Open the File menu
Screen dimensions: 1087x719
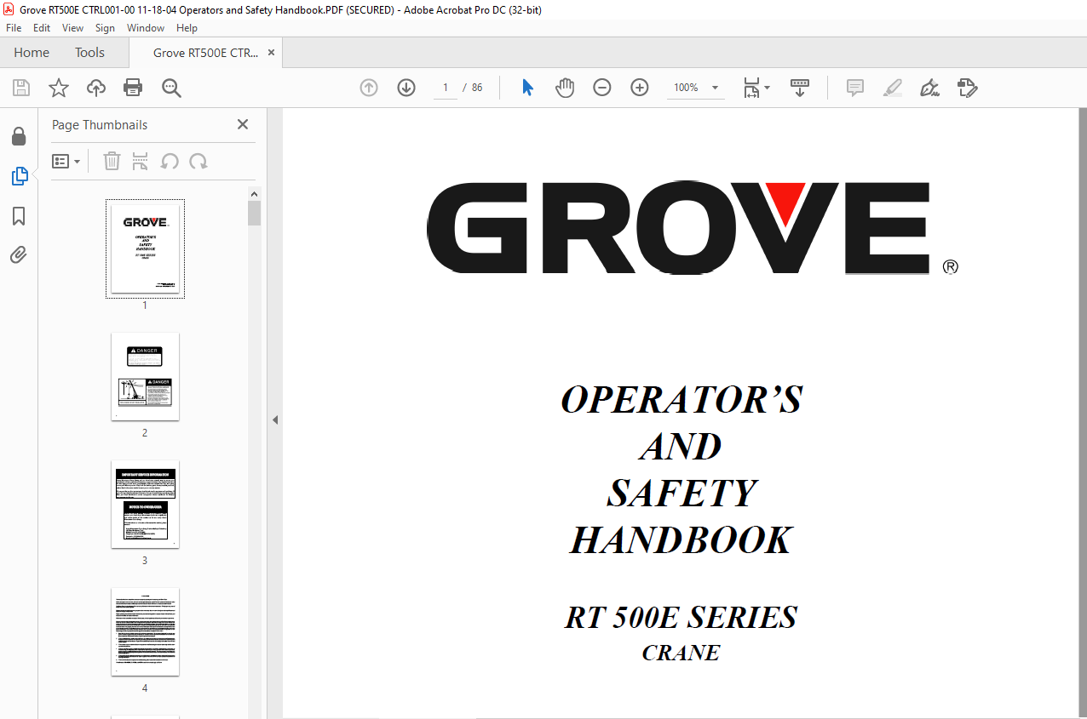pos(14,28)
